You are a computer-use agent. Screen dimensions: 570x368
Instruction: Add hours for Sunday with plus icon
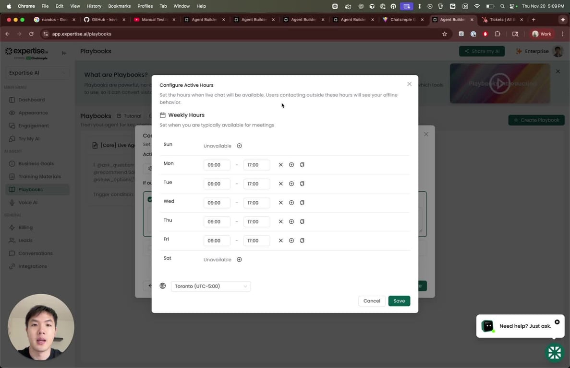(x=239, y=146)
